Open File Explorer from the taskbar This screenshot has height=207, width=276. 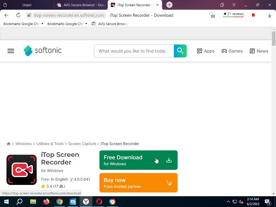[33, 202]
